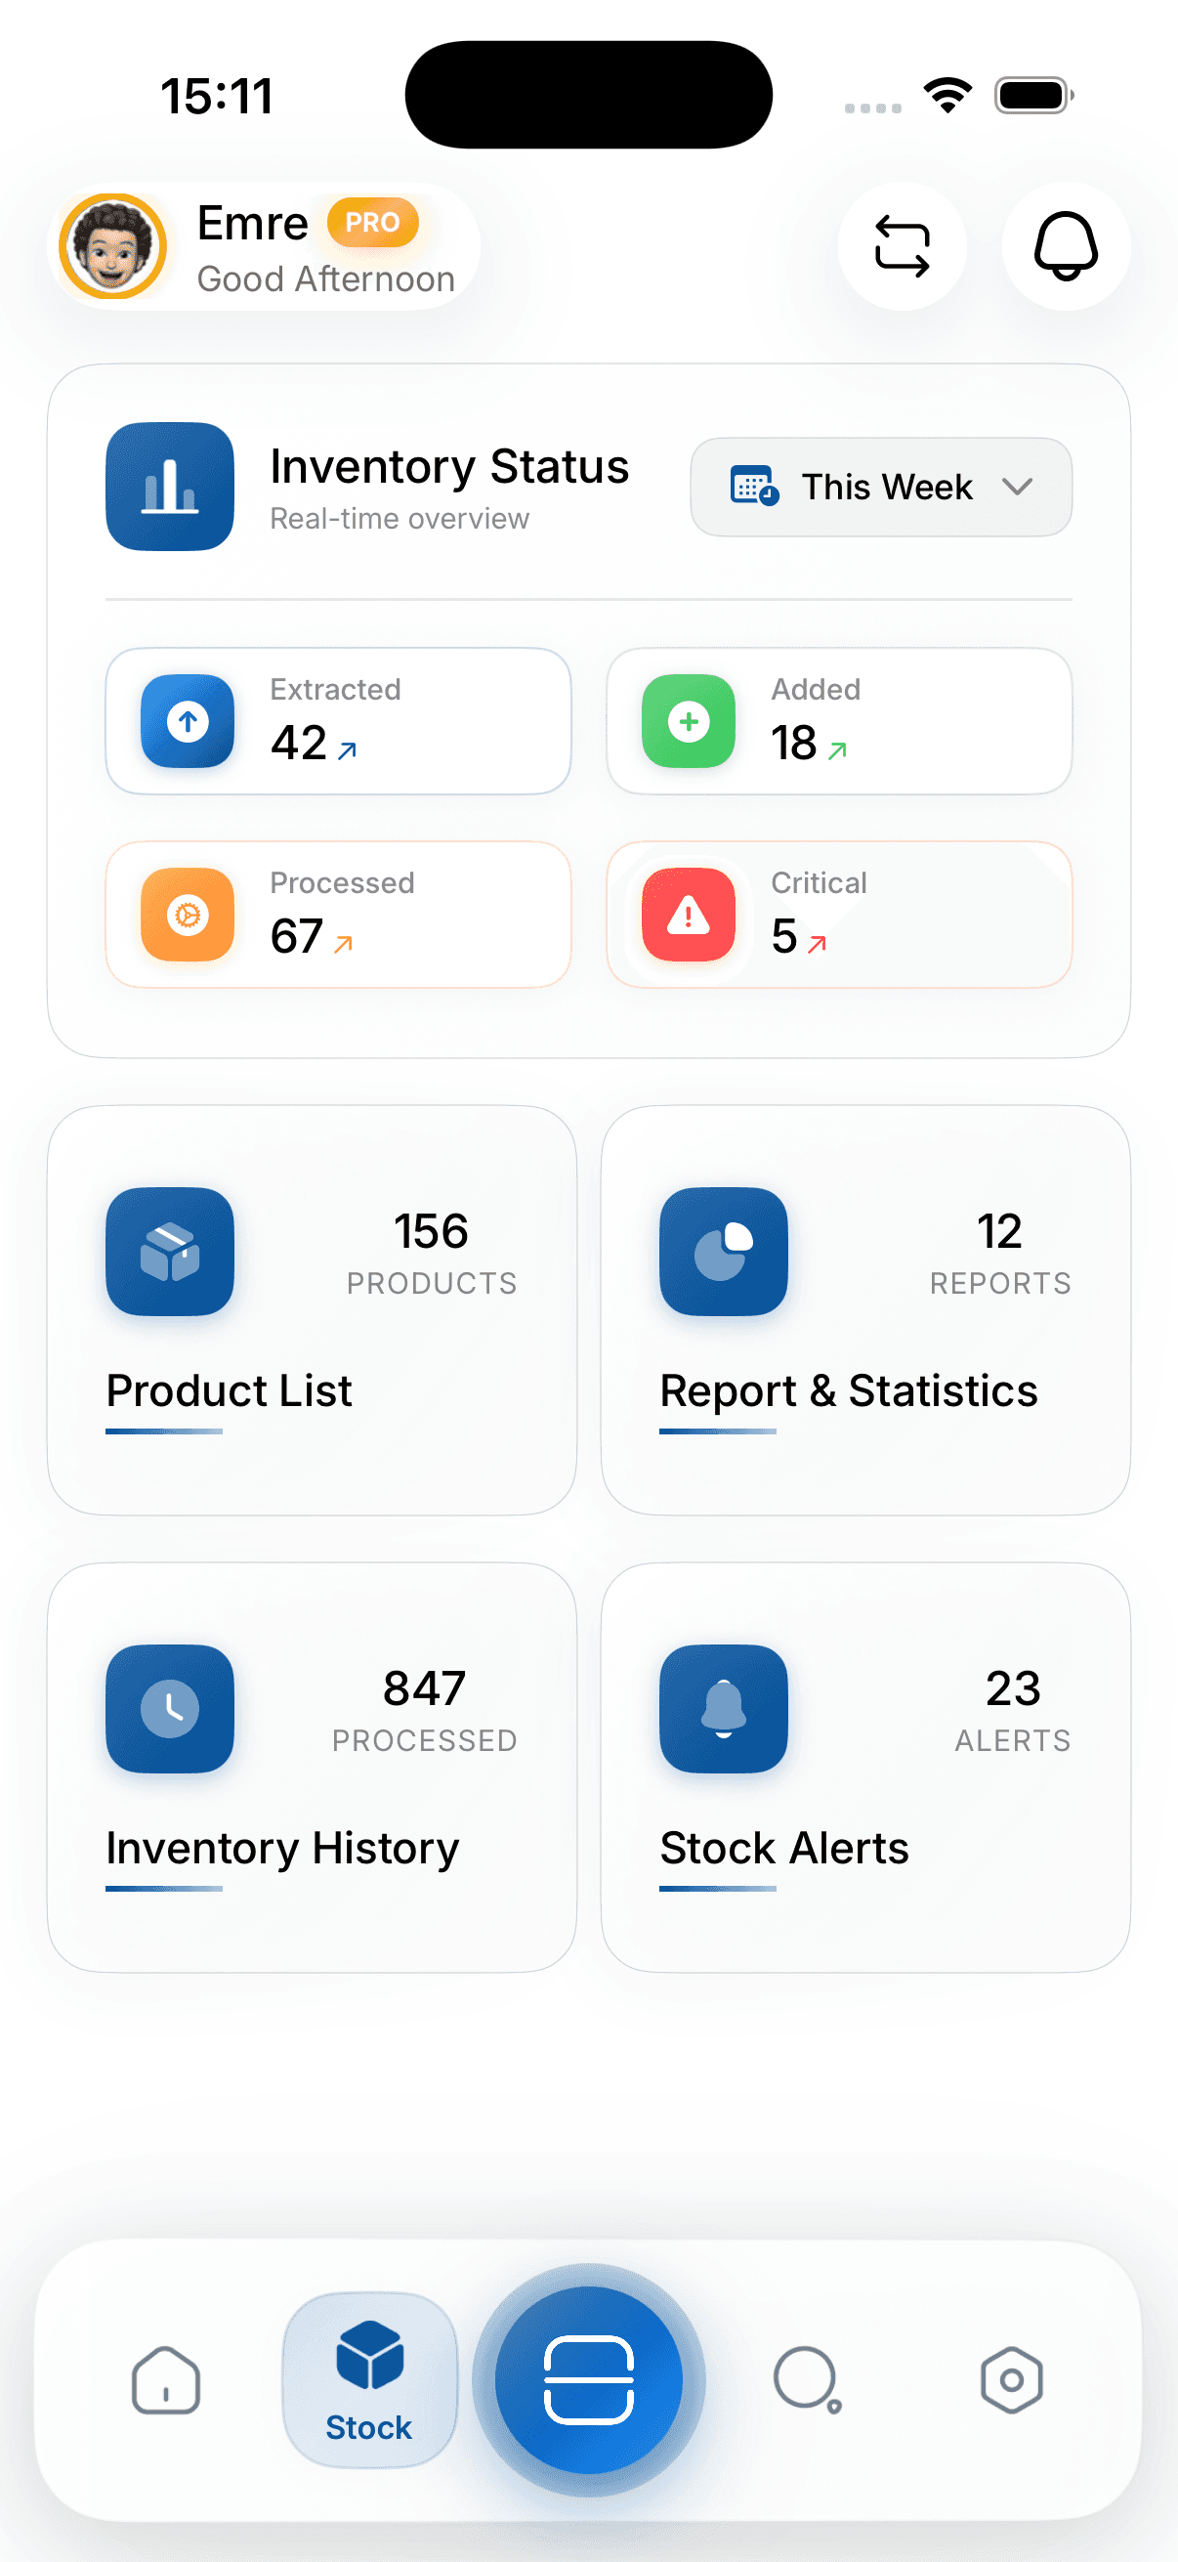This screenshot has width=1178, height=2562.
Task: Open the Added 18 stat card
Action: (839, 721)
